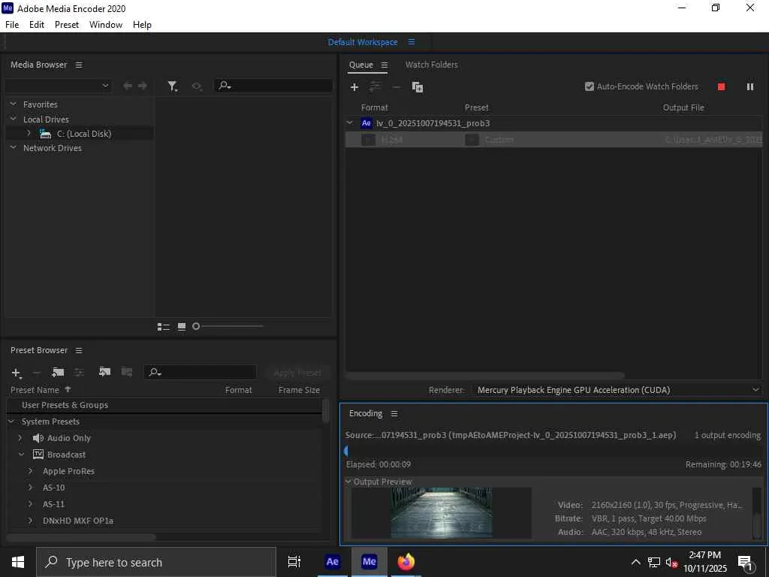The image size is (769, 577).
Task: Click the Create New Preset Group folder icon
Action: 58,373
